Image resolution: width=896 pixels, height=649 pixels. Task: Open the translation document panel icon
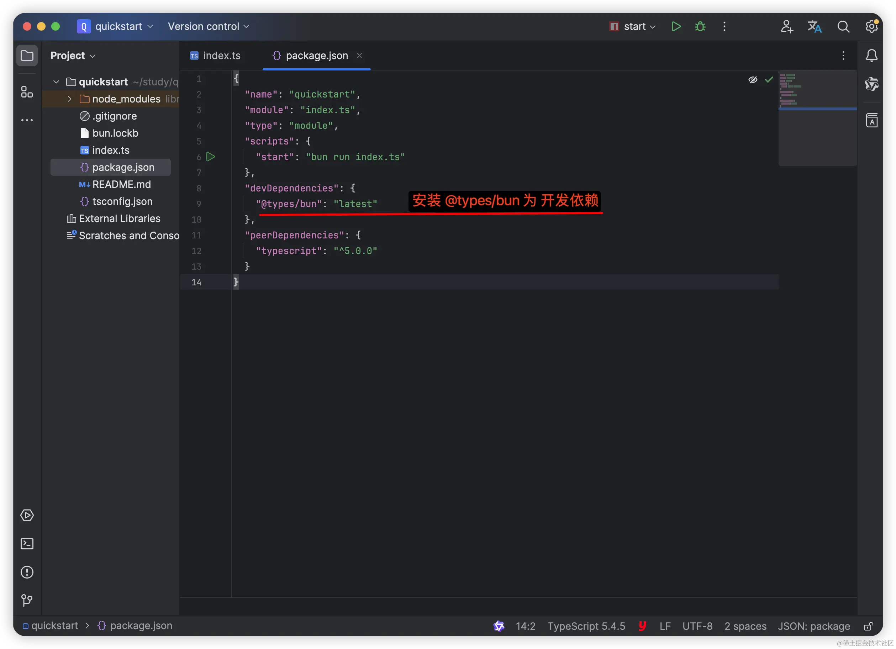coord(871,120)
